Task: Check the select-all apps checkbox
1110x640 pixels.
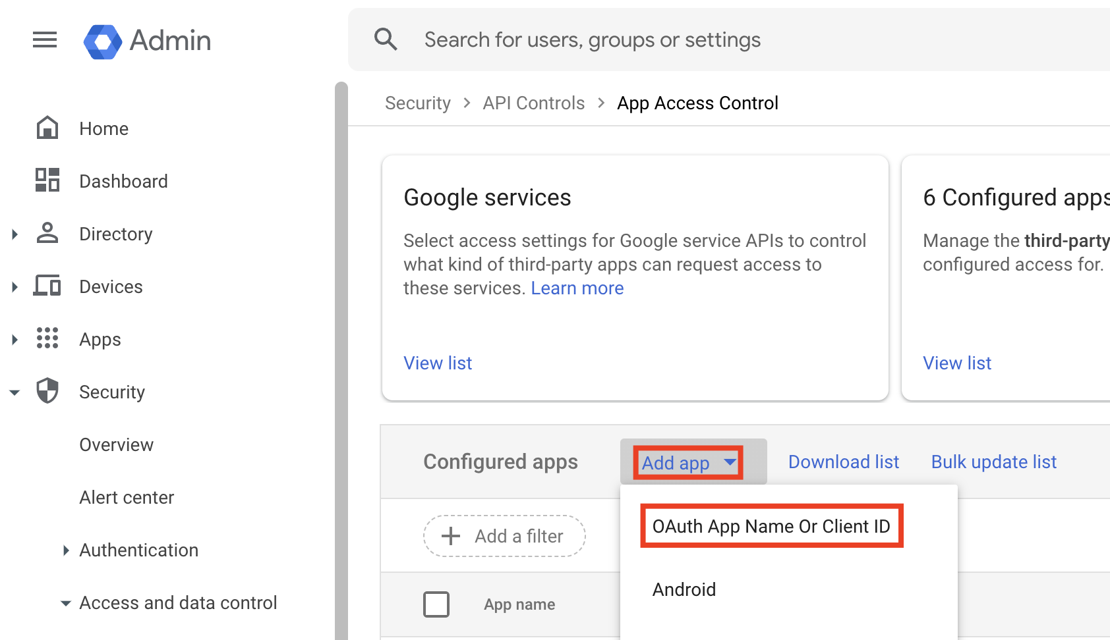Action: click(x=436, y=604)
